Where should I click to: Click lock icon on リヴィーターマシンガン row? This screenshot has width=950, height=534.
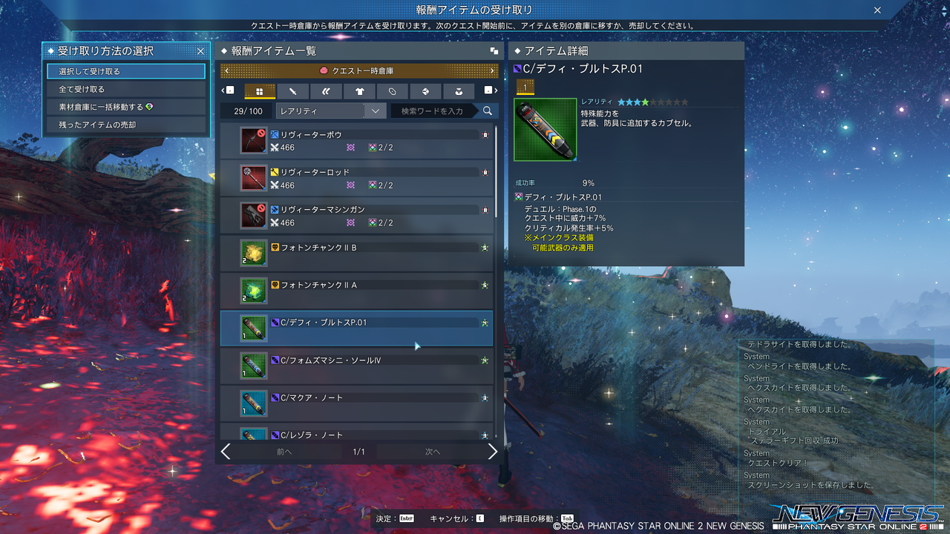[485, 210]
